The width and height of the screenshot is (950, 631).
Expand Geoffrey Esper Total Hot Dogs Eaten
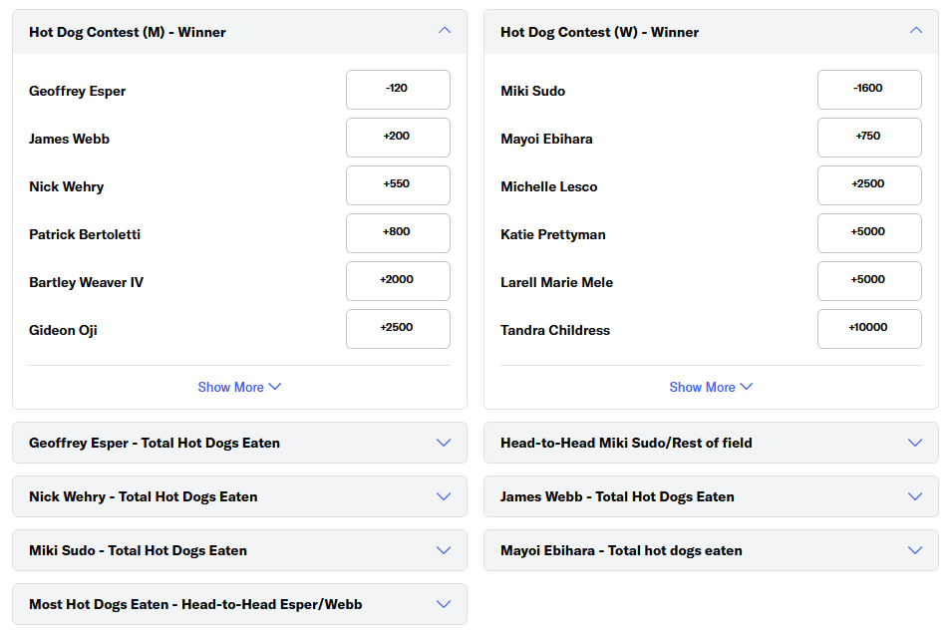click(444, 443)
